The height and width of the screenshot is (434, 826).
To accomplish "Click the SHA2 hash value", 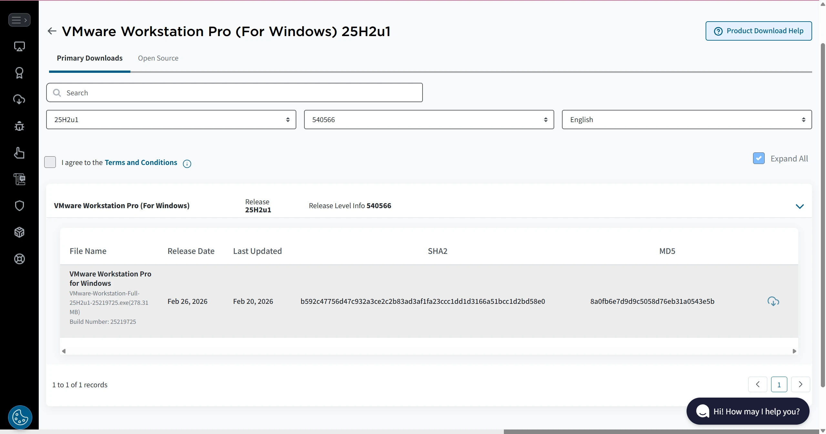I will [x=423, y=301].
